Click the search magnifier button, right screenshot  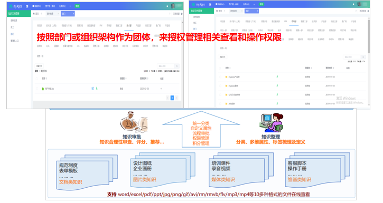click(x=363, y=57)
